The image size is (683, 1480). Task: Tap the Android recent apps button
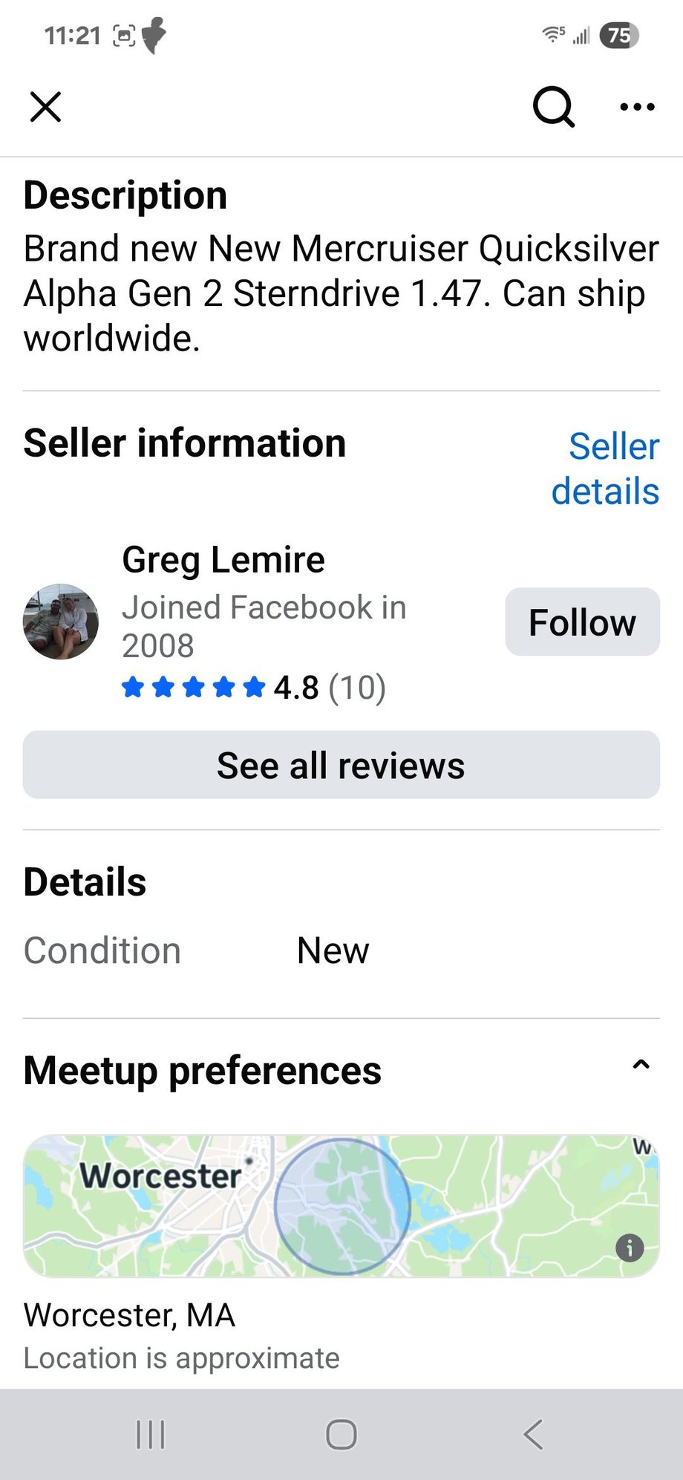pyautogui.click(x=151, y=1434)
